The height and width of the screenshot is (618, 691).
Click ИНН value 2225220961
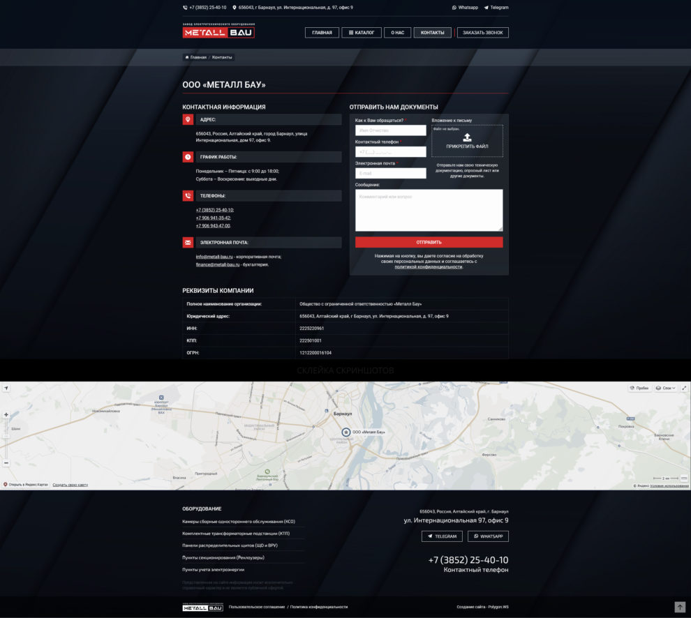(x=311, y=328)
